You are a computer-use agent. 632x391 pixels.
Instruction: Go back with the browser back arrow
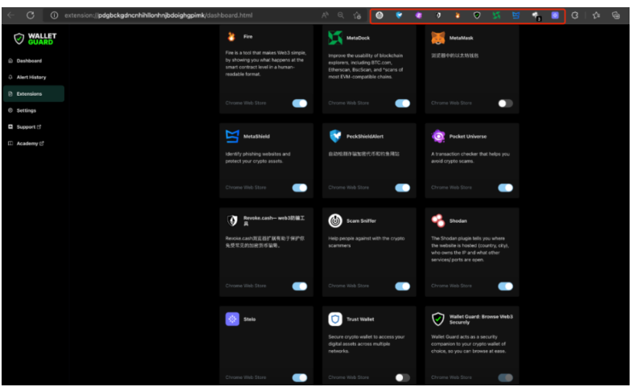11,15
